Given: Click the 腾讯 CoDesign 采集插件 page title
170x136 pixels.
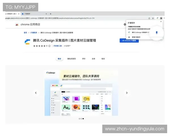Looking at the screenshot, I should point(65,41).
